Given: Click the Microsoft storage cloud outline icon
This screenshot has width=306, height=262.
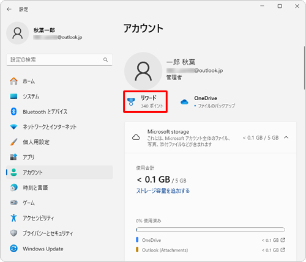Looking at the screenshot, I should (x=136, y=137).
